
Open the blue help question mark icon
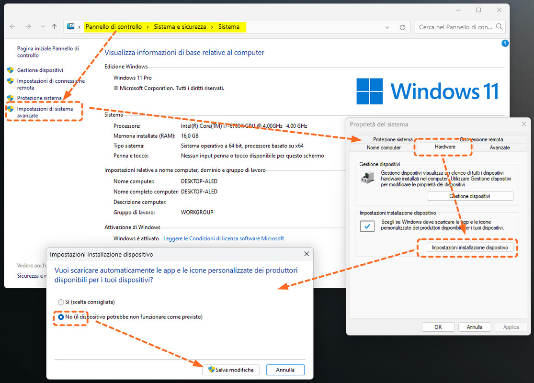coord(505,43)
